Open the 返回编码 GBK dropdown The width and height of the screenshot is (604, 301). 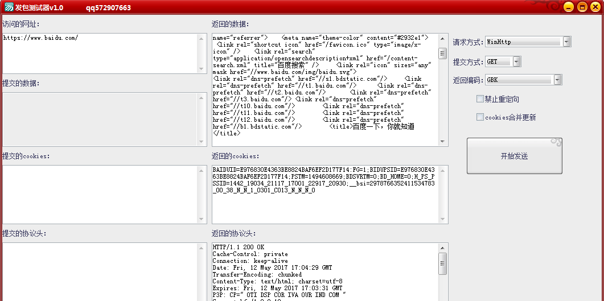click(x=557, y=80)
